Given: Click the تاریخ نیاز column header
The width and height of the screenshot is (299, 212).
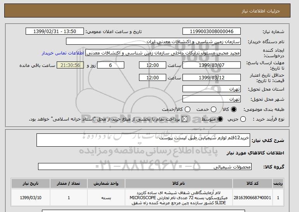Looking at the screenshot, I should [31, 183].
